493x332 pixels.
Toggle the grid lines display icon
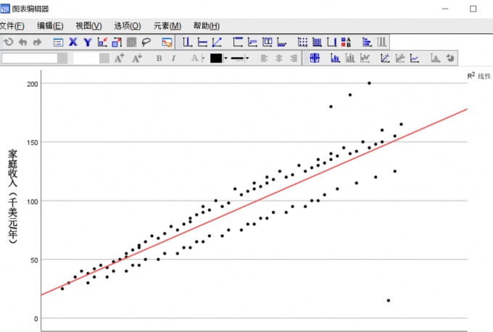coord(303,42)
